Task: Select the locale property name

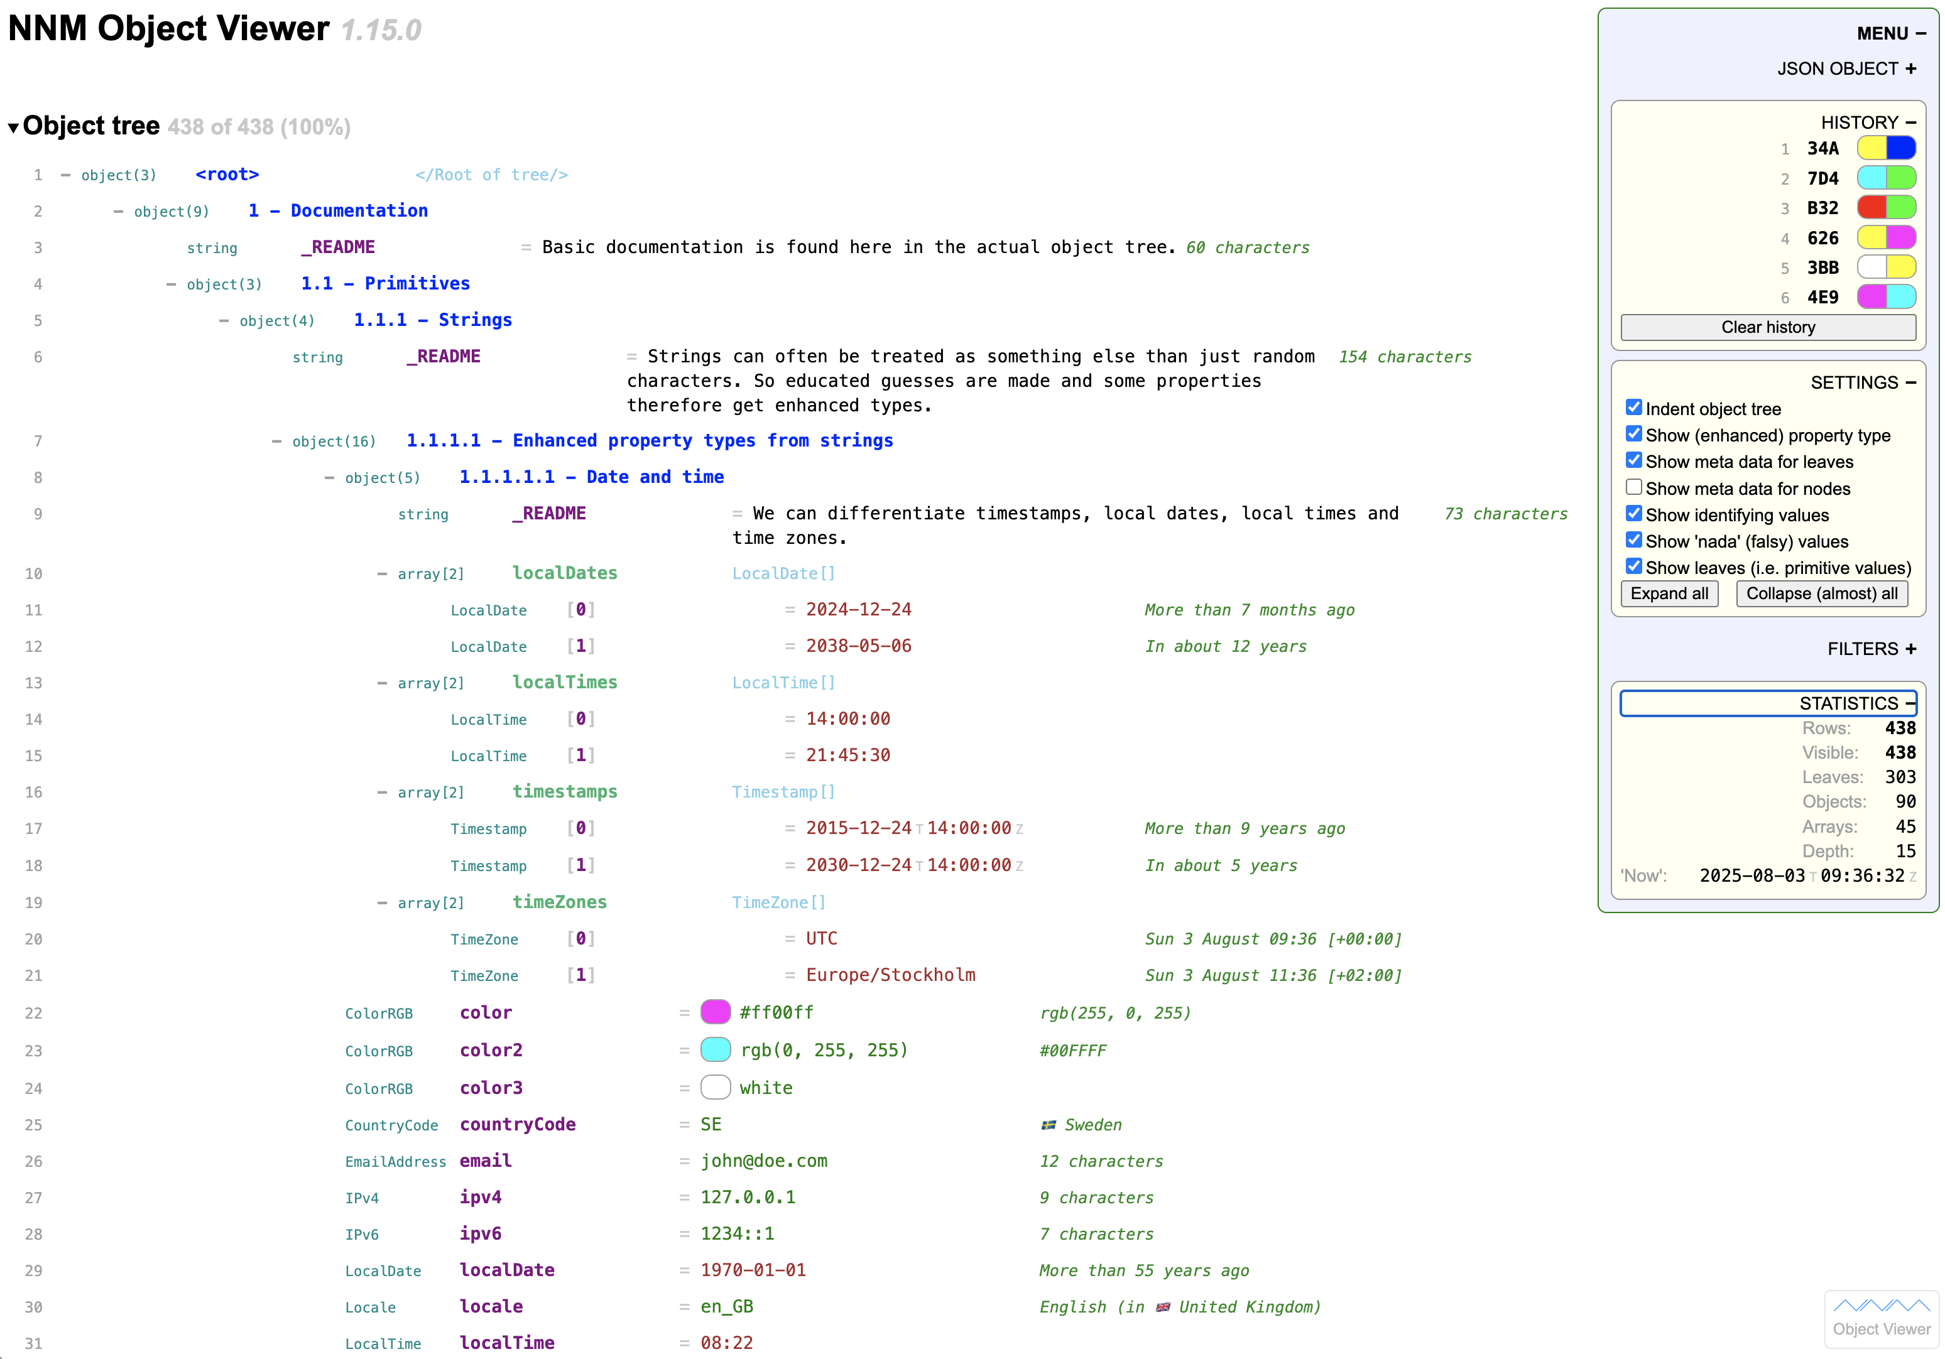Action: tap(491, 1306)
